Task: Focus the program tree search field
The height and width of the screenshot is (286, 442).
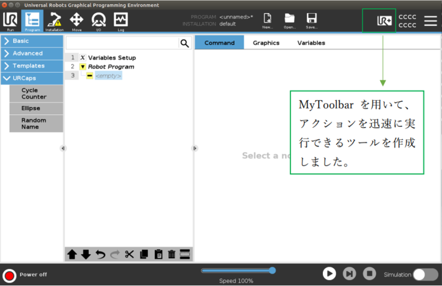Action: point(123,43)
